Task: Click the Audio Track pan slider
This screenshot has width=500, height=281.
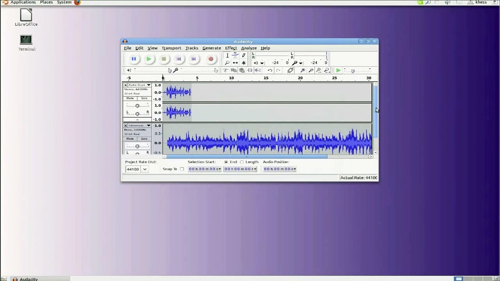Action: [137, 113]
